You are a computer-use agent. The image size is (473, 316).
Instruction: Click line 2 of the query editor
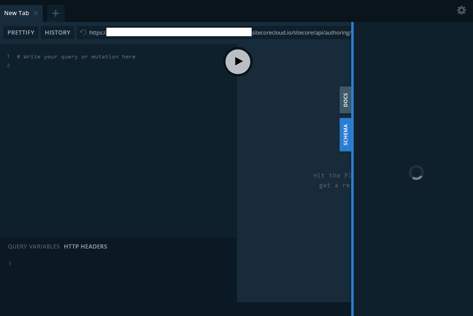pos(118,66)
